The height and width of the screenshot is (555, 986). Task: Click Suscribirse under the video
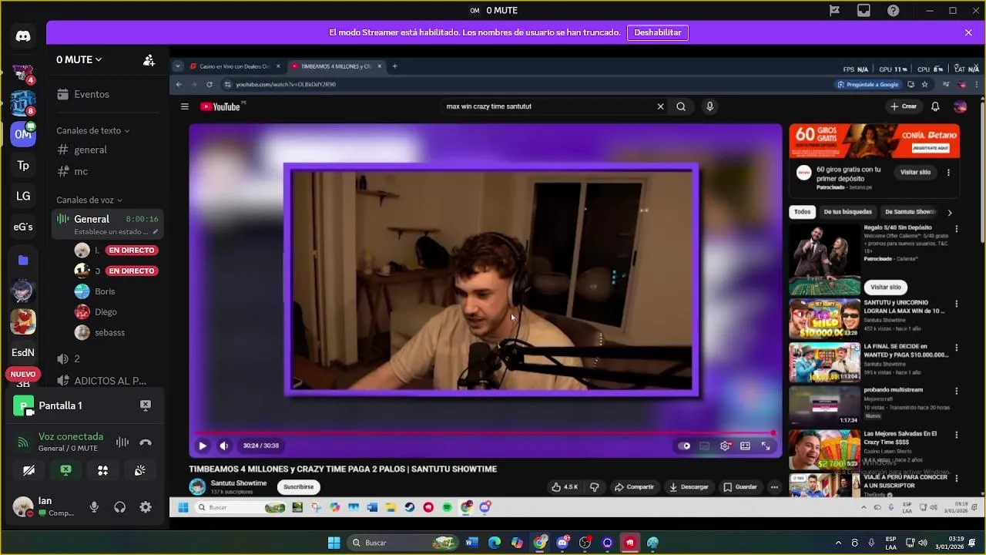[299, 487]
